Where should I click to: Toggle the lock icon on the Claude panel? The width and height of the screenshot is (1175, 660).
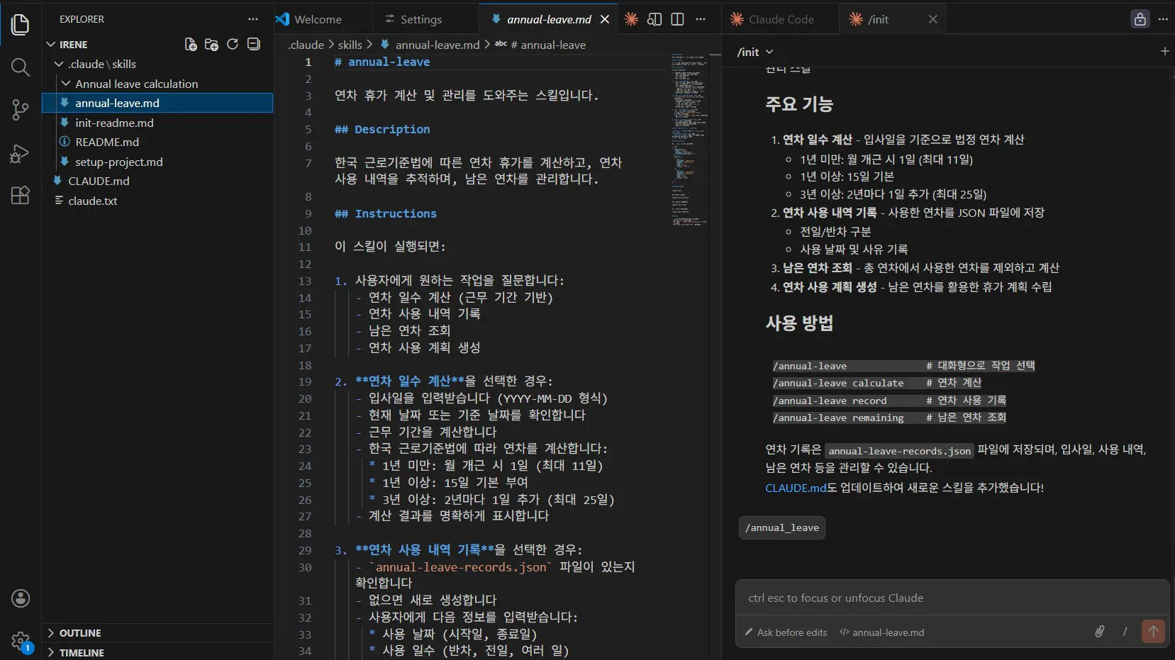[1140, 19]
